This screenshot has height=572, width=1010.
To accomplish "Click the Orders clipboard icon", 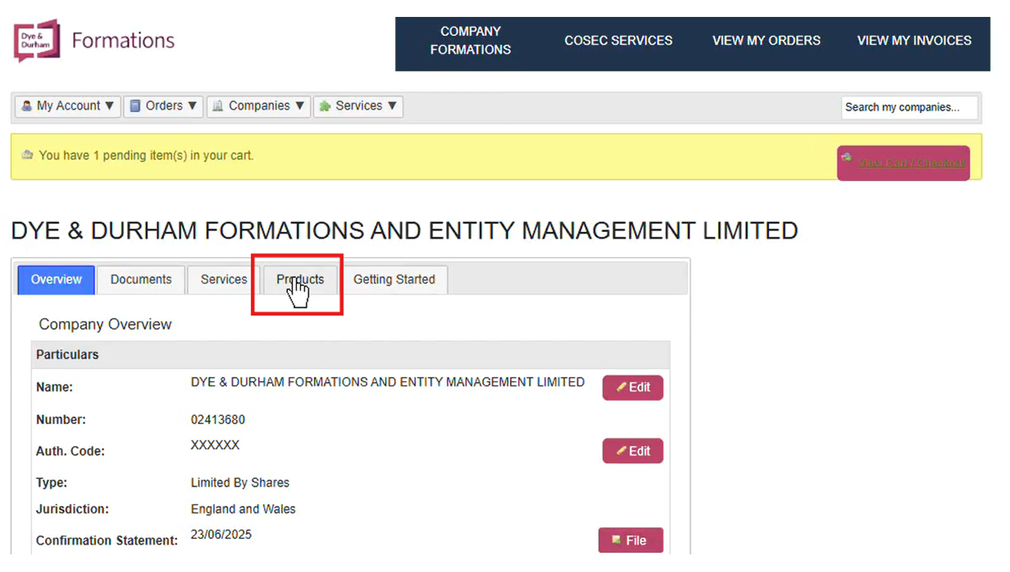I will [135, 106].
